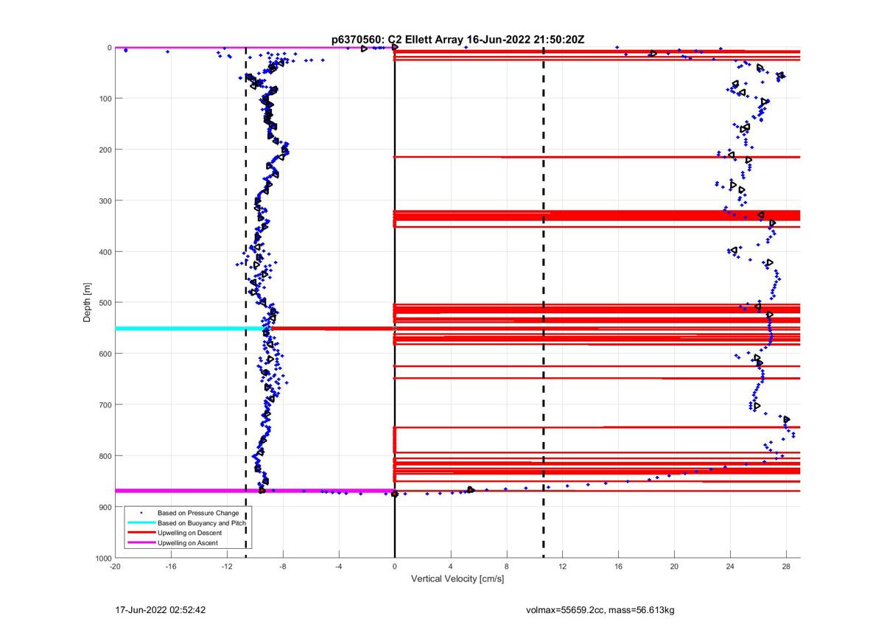This screenshot has height=627, width=884.
Task: Click x-axis tick label -8
Action: [283, 567]
